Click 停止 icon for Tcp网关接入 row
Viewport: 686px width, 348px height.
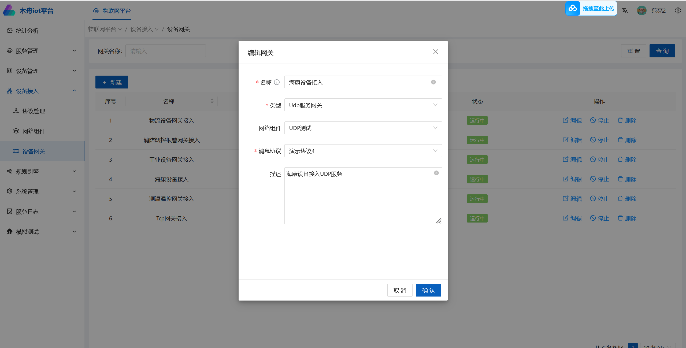pos(593,218)
